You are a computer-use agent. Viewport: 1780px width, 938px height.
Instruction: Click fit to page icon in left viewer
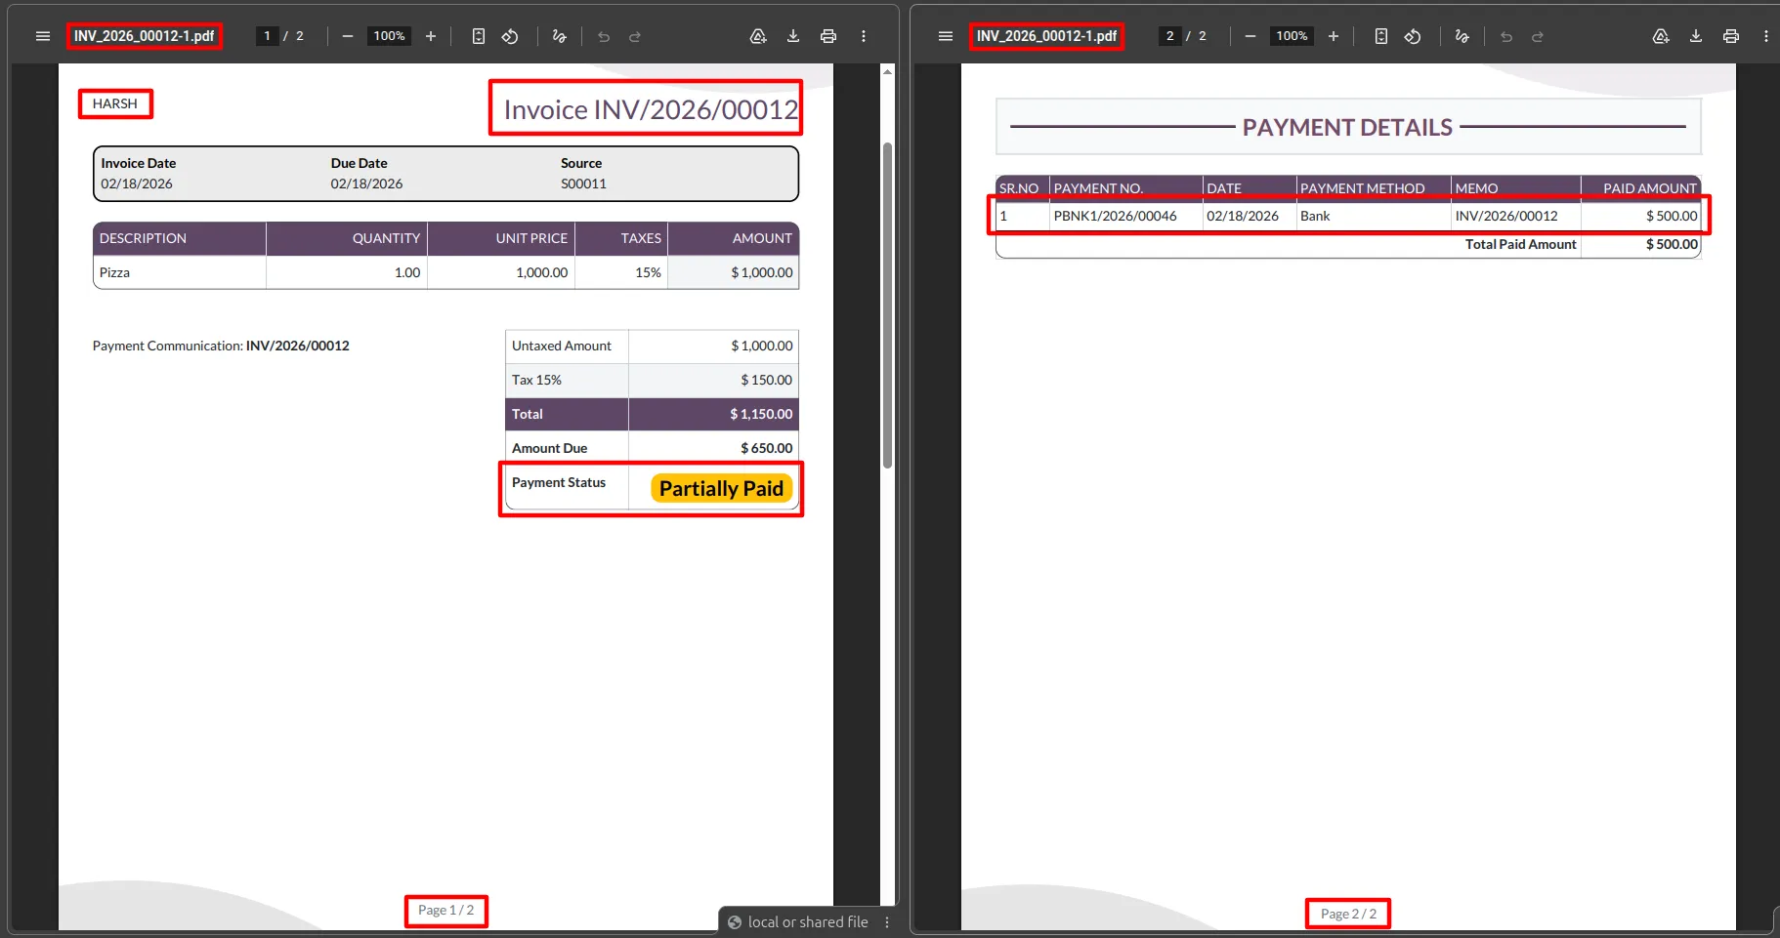click(479, 36)
